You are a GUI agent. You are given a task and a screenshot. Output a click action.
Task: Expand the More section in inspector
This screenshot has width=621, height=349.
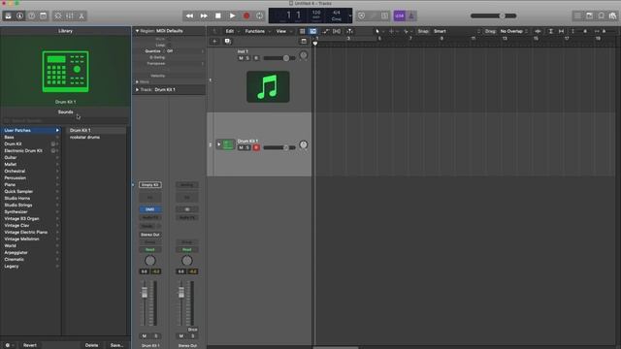pos(137,81)
